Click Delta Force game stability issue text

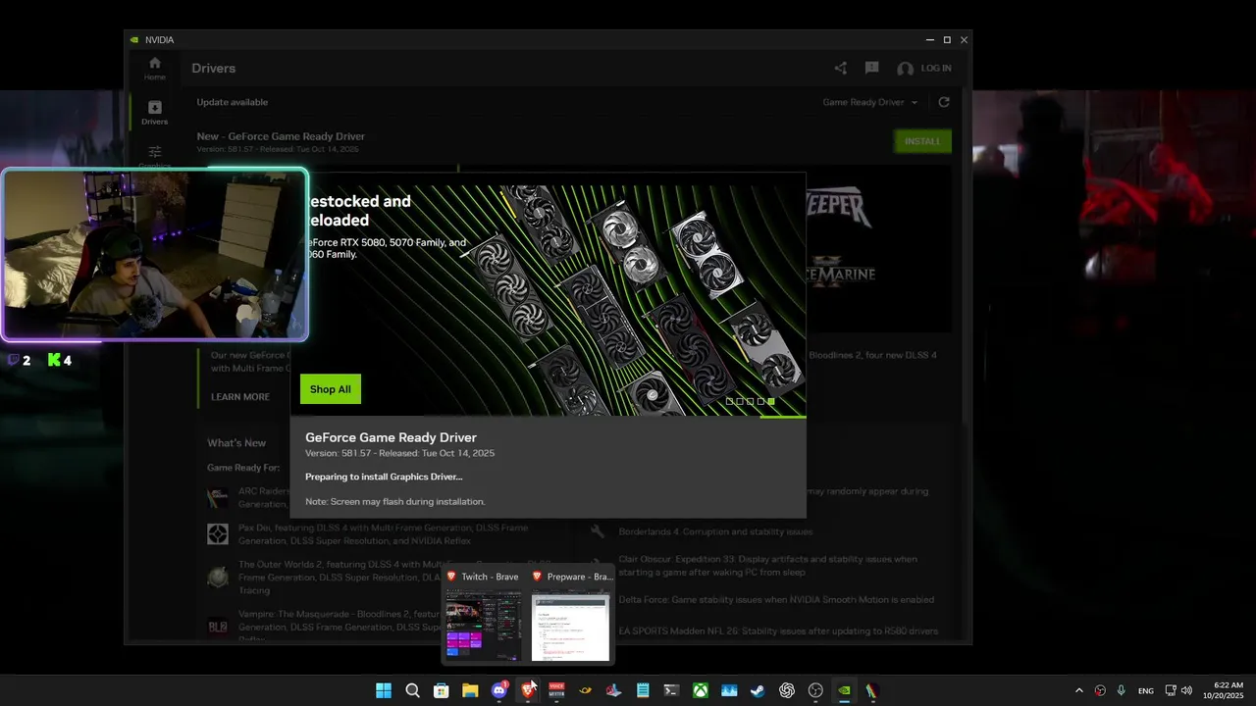point(776,599)
